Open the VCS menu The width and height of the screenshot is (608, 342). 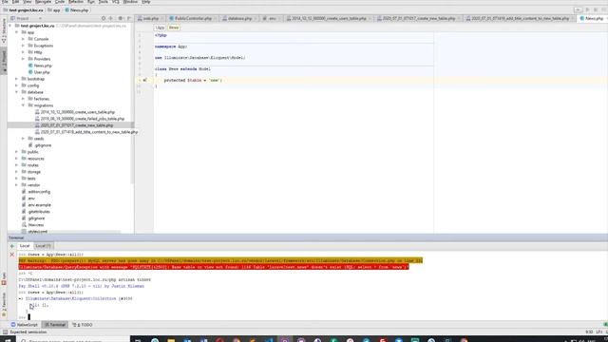(116, 2)
